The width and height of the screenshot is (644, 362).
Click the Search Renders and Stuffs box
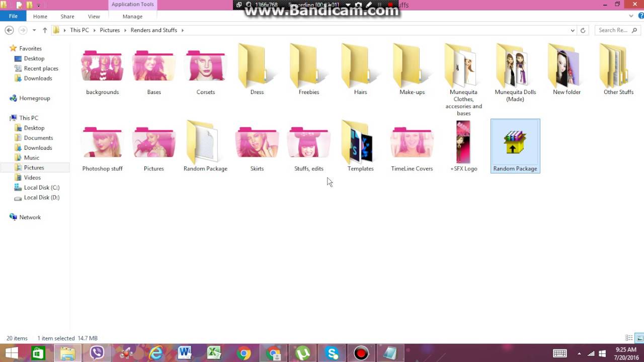pyautogui.click(x=617, y=30)
